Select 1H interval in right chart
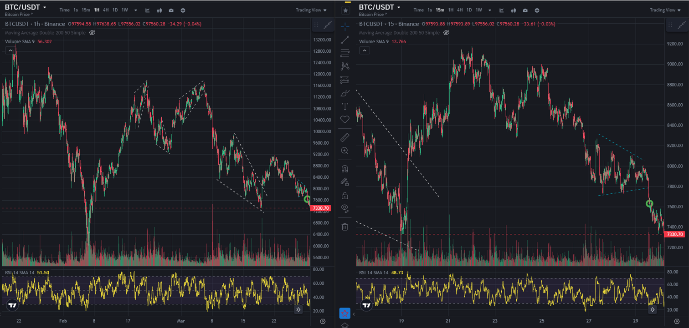 coord(451,10)
